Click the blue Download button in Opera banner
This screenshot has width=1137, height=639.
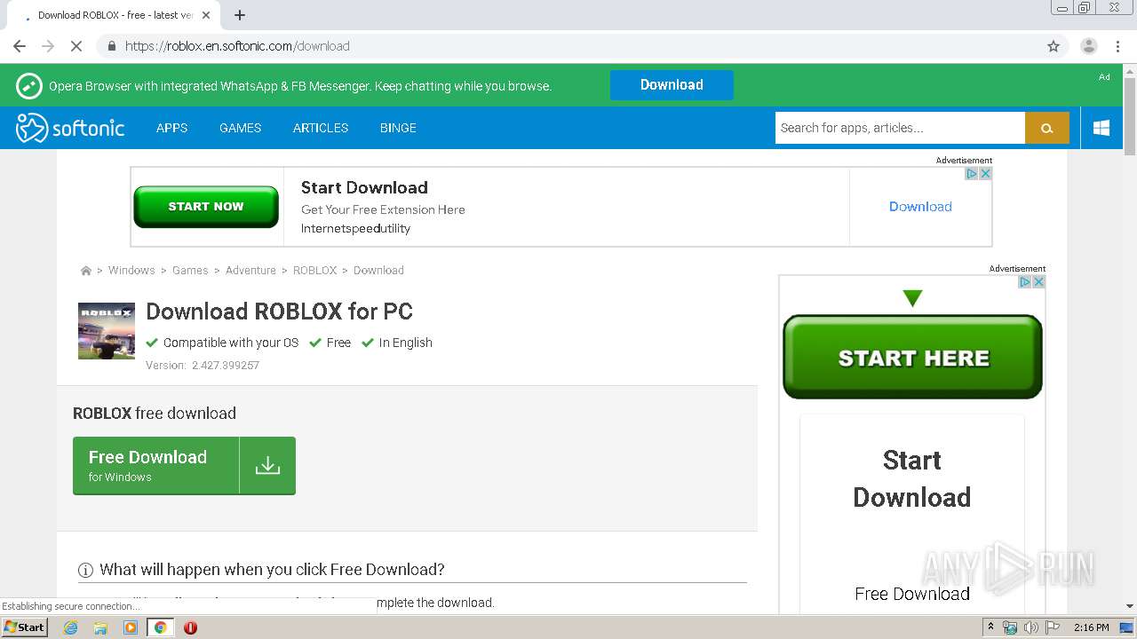pyautogui.click(x=672, y=85)
